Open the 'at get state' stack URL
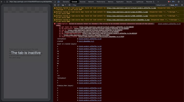 (x=106, y=27)
